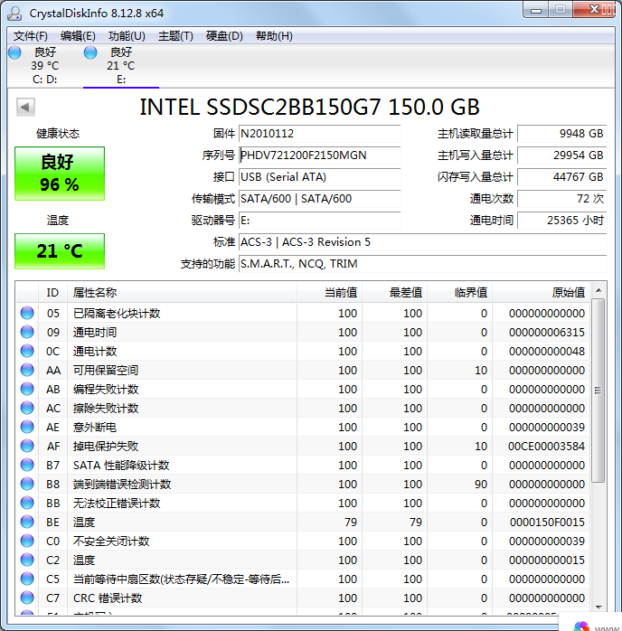Viewport: 622px width, 631px height.
Task: Click the host writes value 29954 GB
Action: point(561,155)
